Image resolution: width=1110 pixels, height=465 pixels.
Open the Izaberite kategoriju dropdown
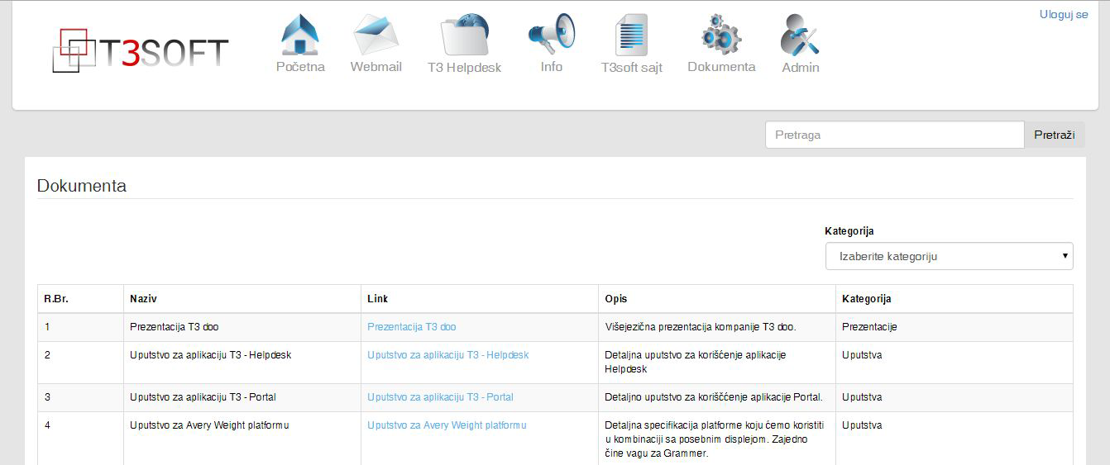(x=949, y=256)
